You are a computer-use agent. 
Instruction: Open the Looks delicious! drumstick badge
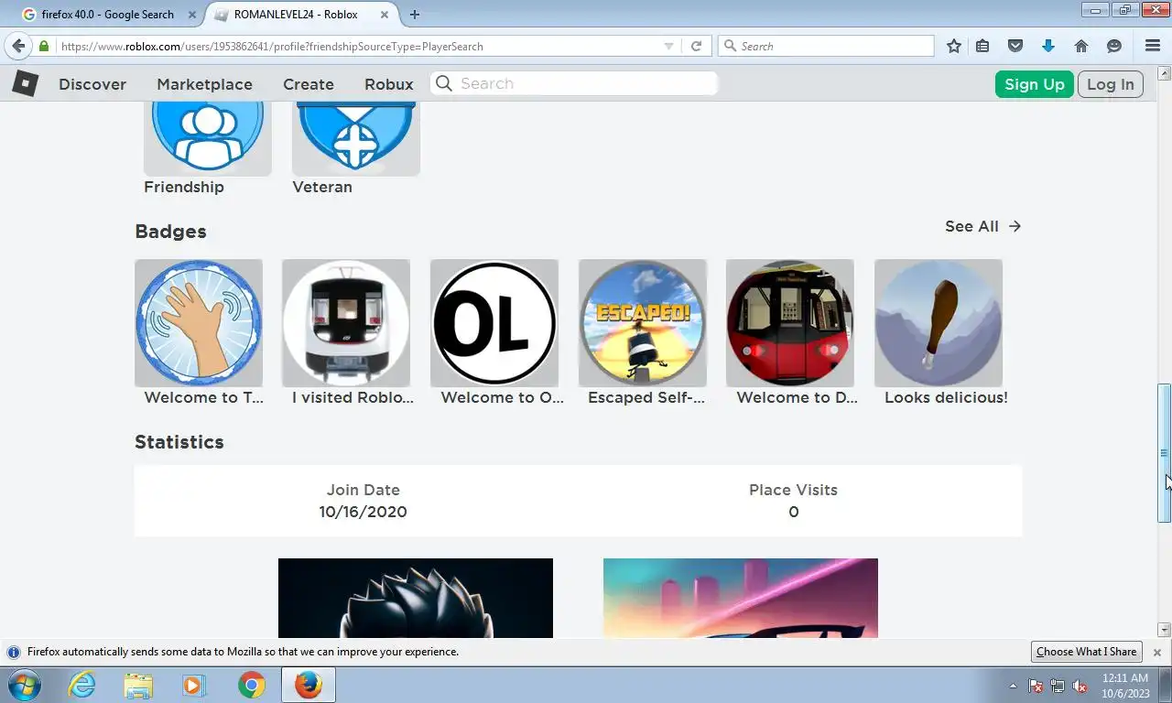939,323
